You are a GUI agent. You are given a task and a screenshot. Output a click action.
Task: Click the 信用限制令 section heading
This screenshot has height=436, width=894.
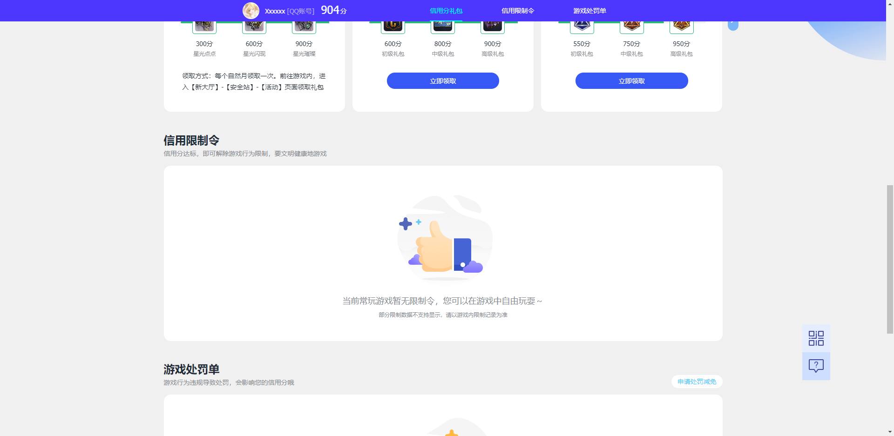pos(191,140)
